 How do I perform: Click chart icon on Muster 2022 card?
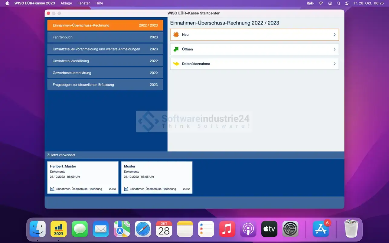tap(126, 189)
